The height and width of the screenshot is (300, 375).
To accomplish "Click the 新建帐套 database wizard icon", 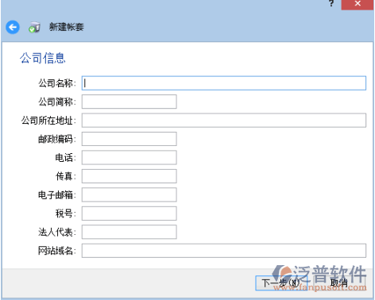I will (x=34, y=27).
